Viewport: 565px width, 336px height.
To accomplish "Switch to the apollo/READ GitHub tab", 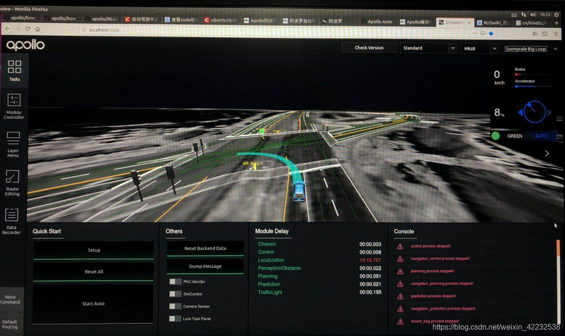I will (101, 19).
